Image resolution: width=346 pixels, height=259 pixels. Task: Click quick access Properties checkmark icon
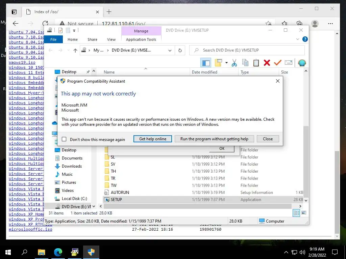pyautogui.click(x=60, y=30)
